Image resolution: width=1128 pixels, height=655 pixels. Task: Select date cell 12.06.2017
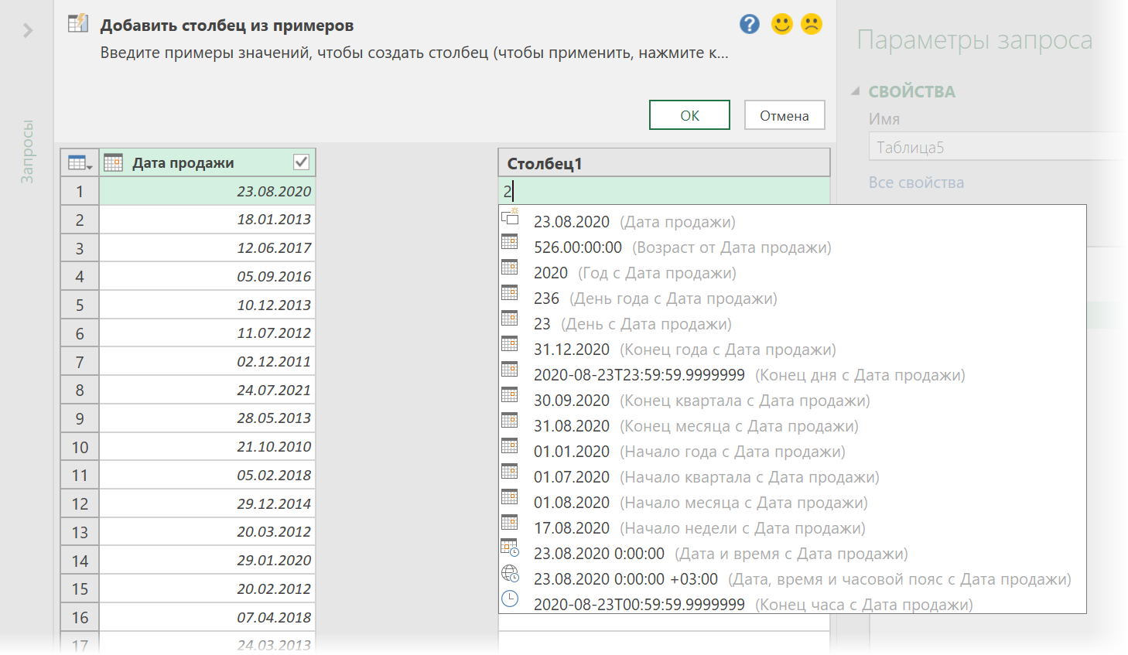point(207,248)
